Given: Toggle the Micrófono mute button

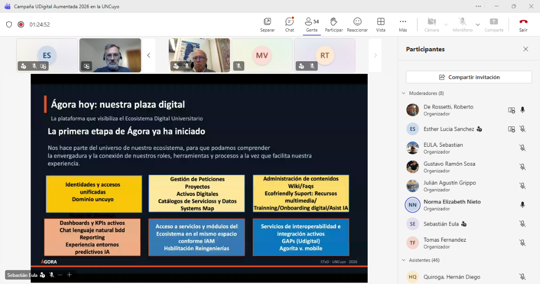Looking at the screenshot, I should pyautogui.click(x=462, y=24).
